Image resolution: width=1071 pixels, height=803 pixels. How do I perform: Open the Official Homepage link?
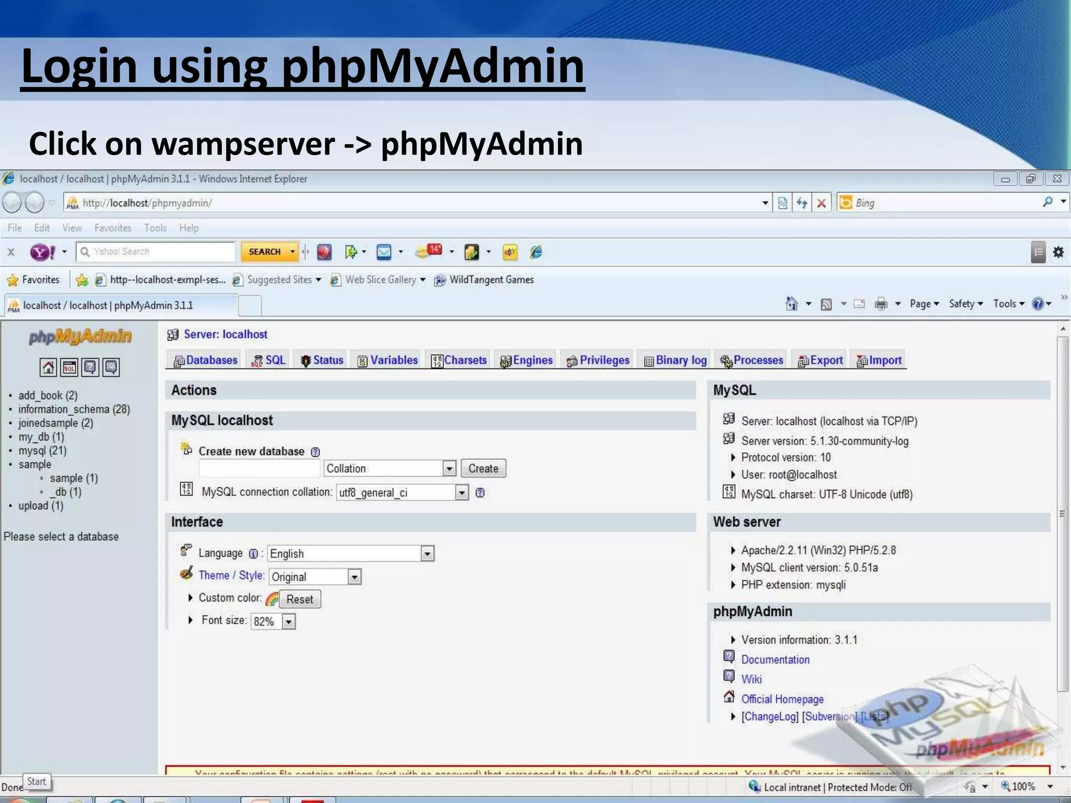782,699
